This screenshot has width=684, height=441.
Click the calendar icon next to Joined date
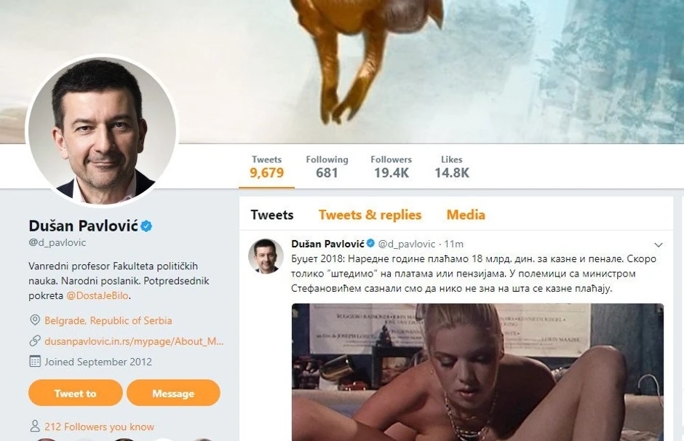[x=34, y=361]
